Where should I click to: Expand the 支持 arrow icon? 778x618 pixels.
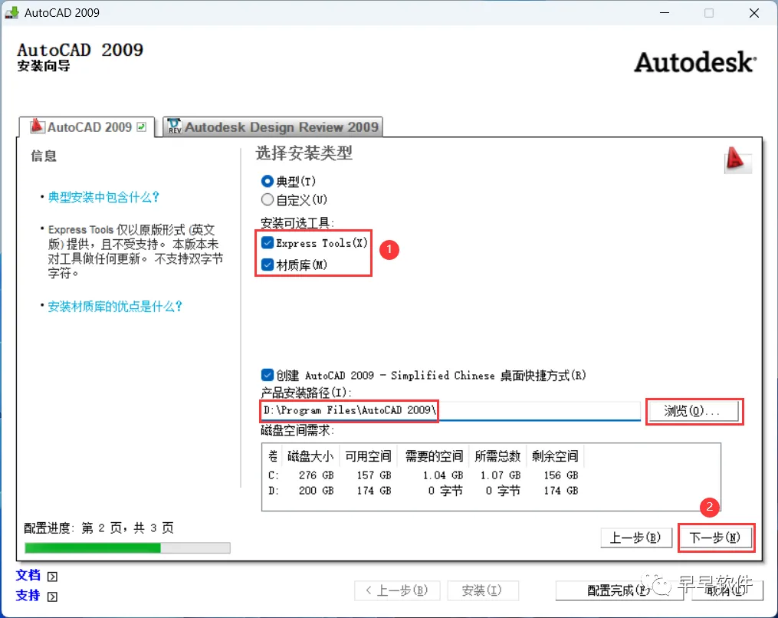tap(53, 597)
